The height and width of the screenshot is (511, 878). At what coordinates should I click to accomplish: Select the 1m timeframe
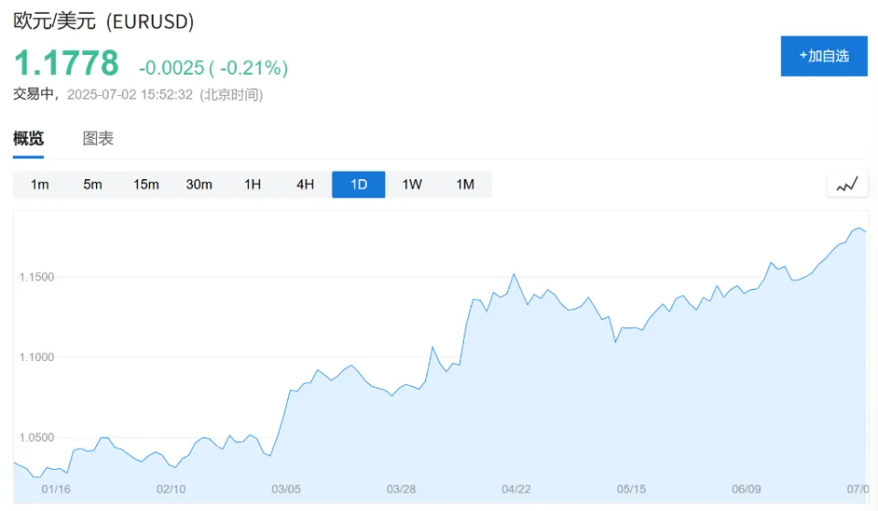(x=39, y=185)
